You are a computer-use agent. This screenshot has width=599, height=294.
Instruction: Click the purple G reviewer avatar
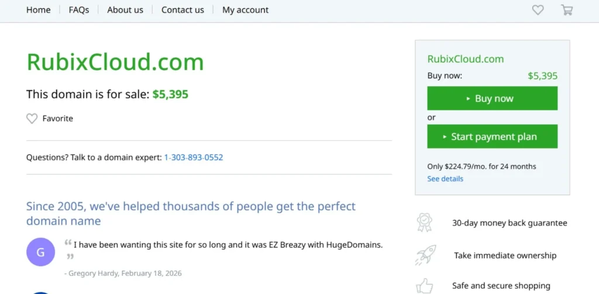pyautogui.click(x=40, y=253)
